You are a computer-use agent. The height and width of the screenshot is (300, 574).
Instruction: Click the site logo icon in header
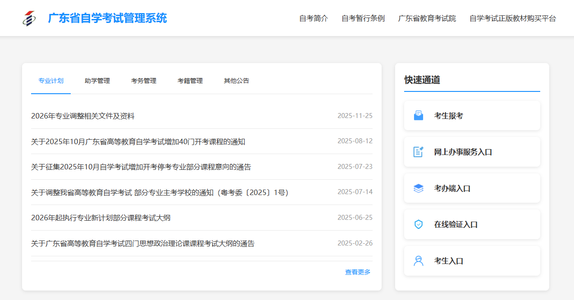pos(29,18)
